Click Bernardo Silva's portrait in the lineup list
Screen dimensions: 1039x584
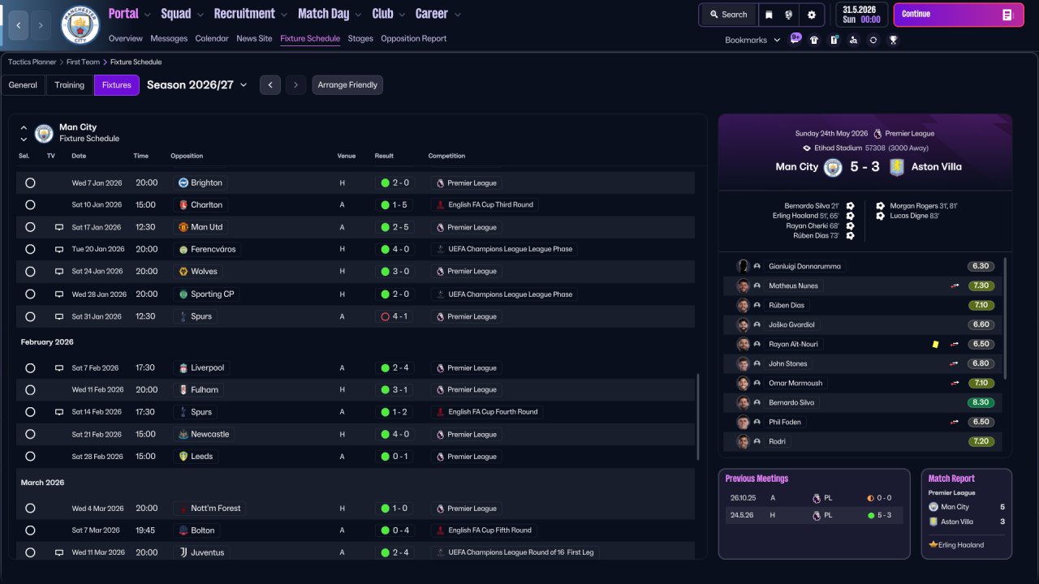[x=743, y=402]
